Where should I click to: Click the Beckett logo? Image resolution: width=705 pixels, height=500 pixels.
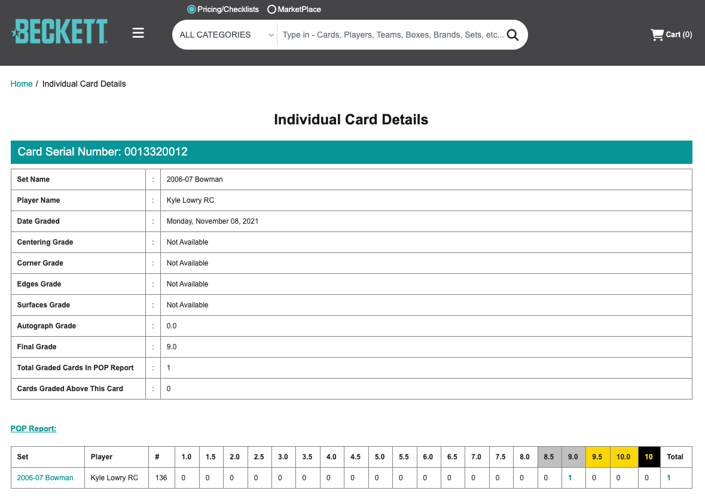[59, 32]
